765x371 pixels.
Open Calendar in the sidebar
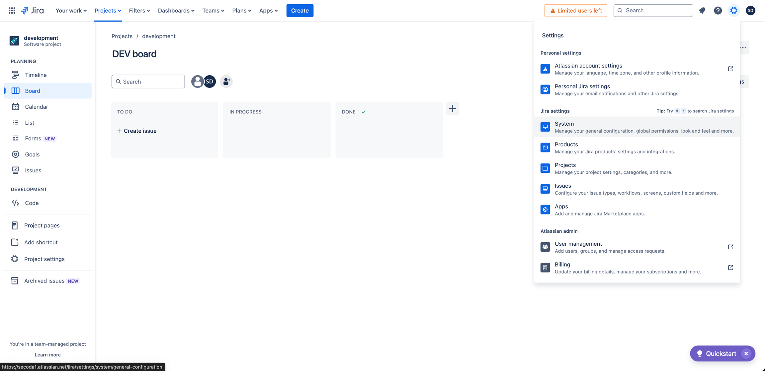[x=37, y=107]
